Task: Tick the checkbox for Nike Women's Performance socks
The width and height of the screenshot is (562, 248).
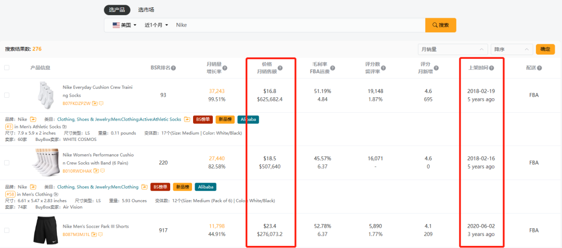Action: click(7, 163)
